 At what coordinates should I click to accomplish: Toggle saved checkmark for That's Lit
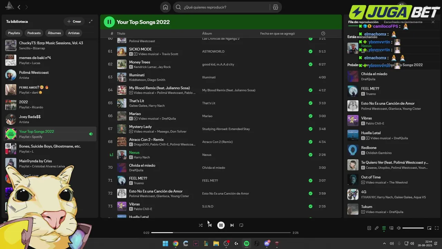click(x=310, y=103)
